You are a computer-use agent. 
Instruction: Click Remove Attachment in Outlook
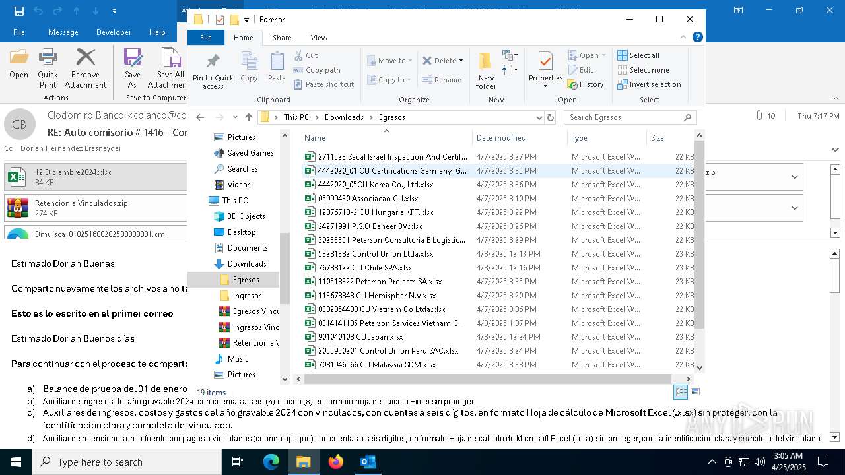(x=85, y=69)
